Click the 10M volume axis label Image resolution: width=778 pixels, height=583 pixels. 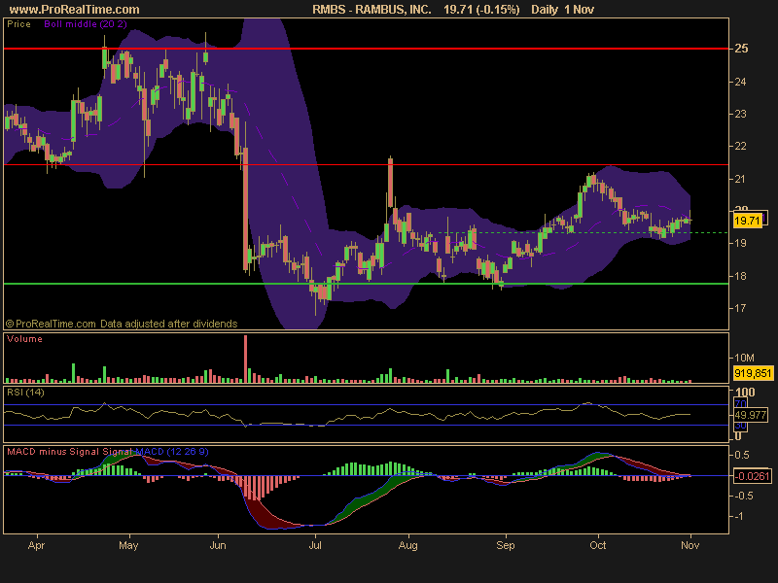click(x=744, y=358)
